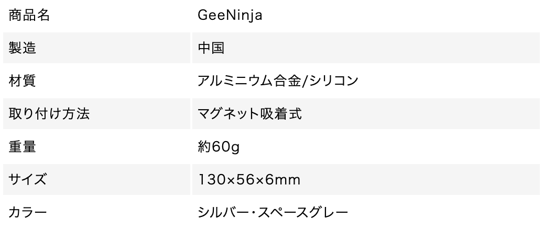Screen dimensions: 543x231
Task: Click the アルミニウム合金/シリコン material value
Action: click(x=278, y=82)
